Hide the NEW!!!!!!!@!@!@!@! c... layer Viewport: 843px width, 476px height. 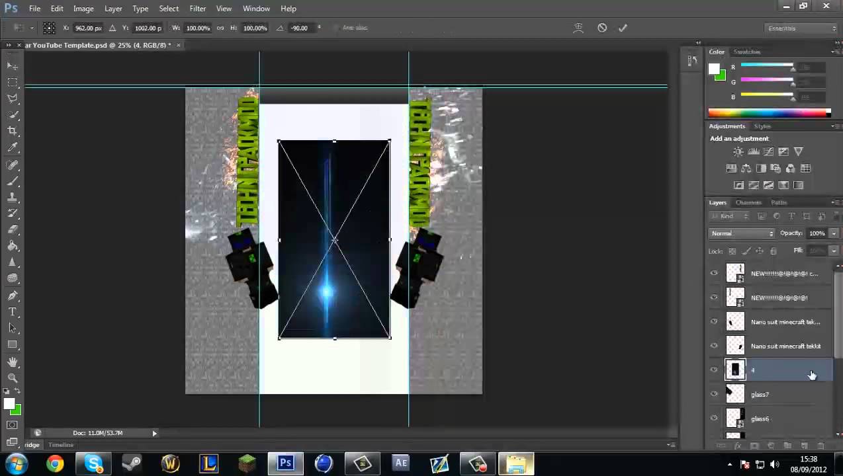[x=714, y=273]
